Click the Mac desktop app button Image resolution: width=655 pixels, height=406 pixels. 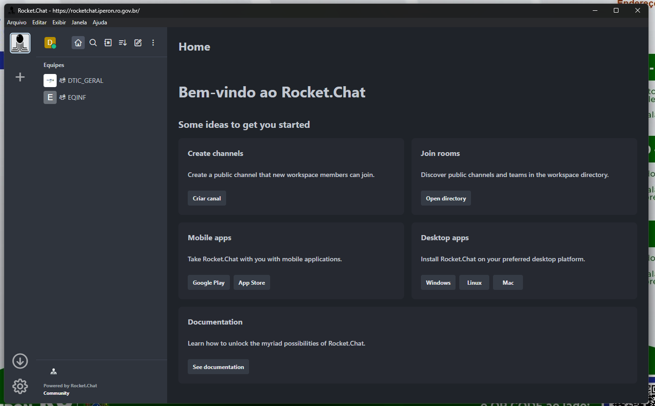click(508, 282)
